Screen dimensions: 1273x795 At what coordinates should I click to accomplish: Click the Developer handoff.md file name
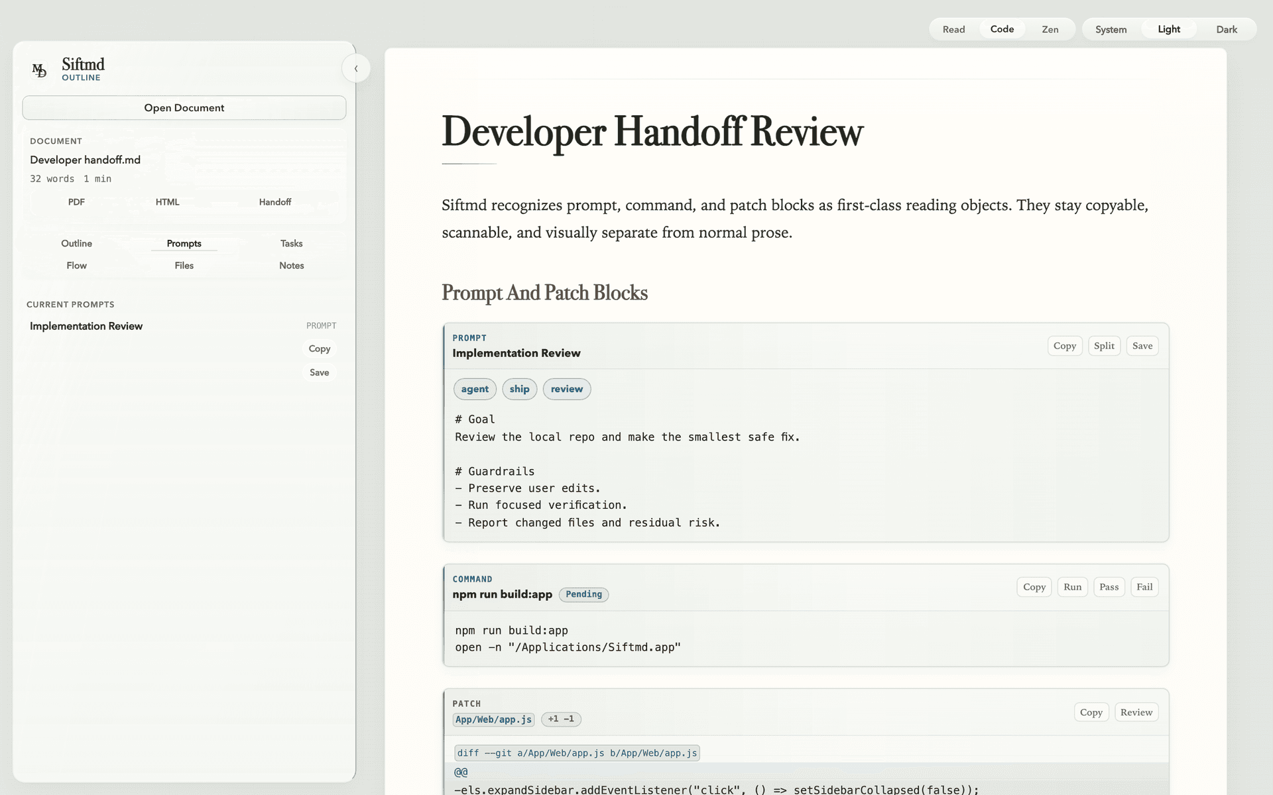click(x=86, y=160)
